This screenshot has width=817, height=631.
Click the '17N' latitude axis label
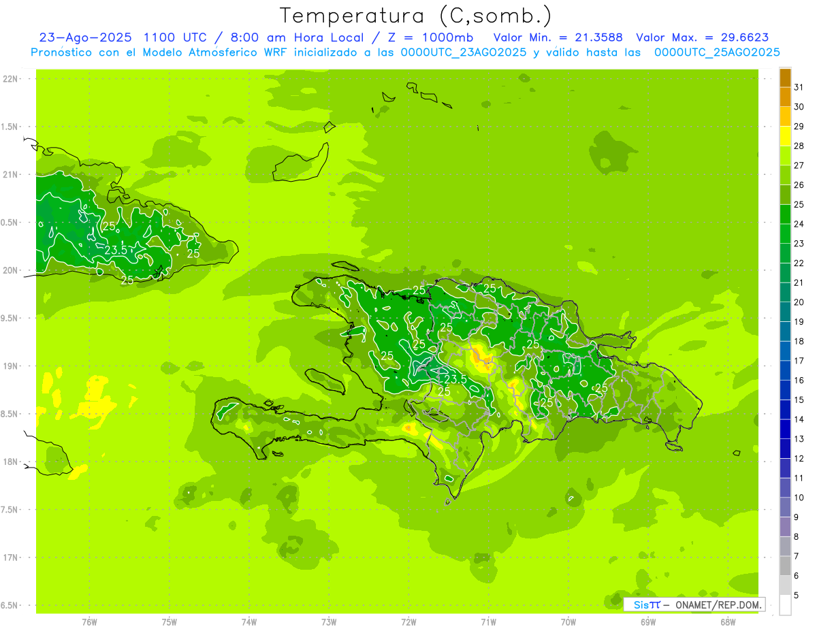[11, 557]
